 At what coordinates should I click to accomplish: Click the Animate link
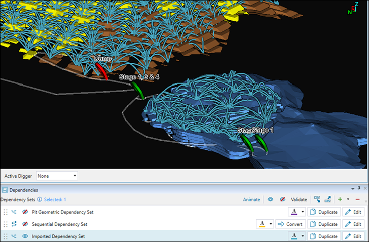pos(251,199)
